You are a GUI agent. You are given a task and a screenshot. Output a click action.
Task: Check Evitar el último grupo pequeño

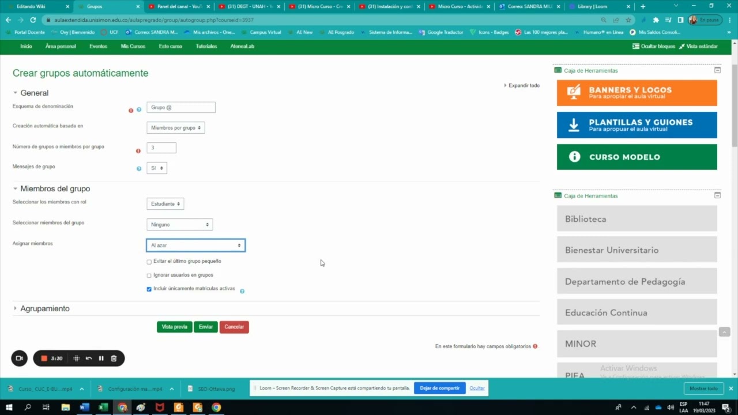point(149,262)
